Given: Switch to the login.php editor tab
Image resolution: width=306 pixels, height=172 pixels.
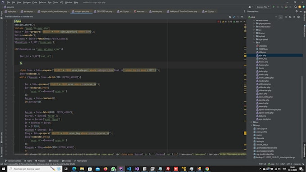Looking at the screenshot, I should tap(11, 12).
